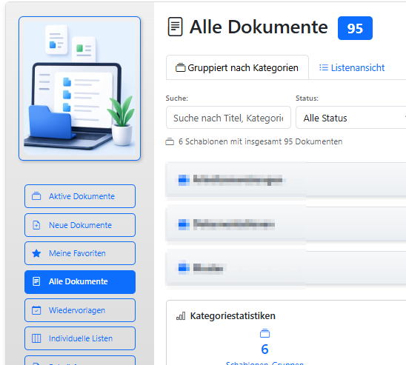Switch to Gruppiert nach Kategorien tab
This screenshot has width=406, height=365.
click(237, 67)
